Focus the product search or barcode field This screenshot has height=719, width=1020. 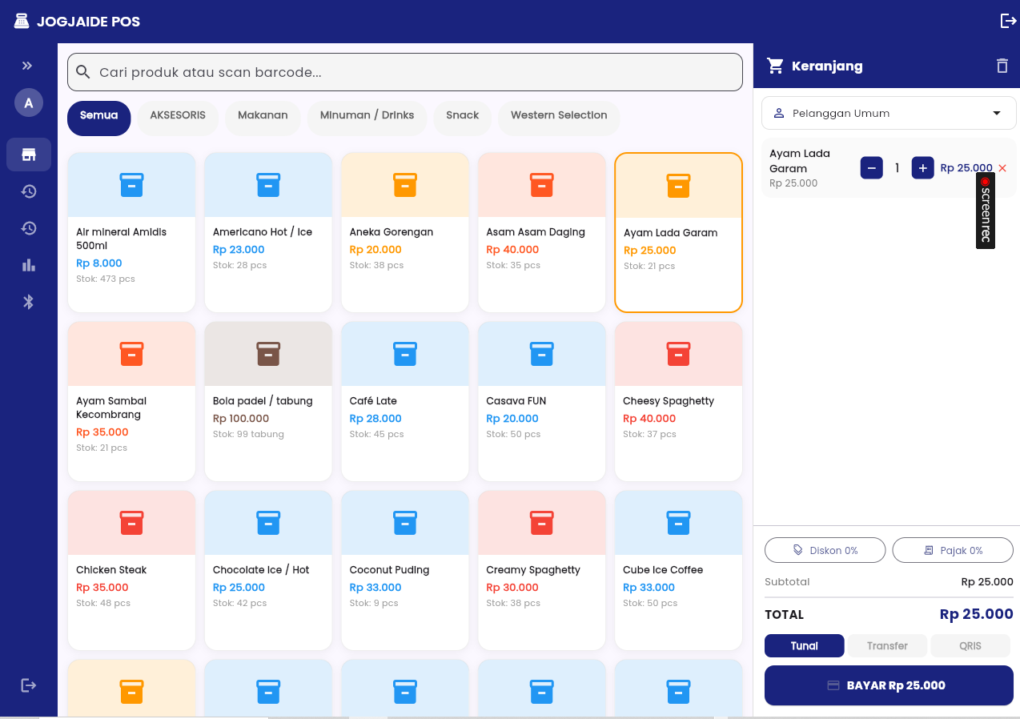tap(405, 72)
